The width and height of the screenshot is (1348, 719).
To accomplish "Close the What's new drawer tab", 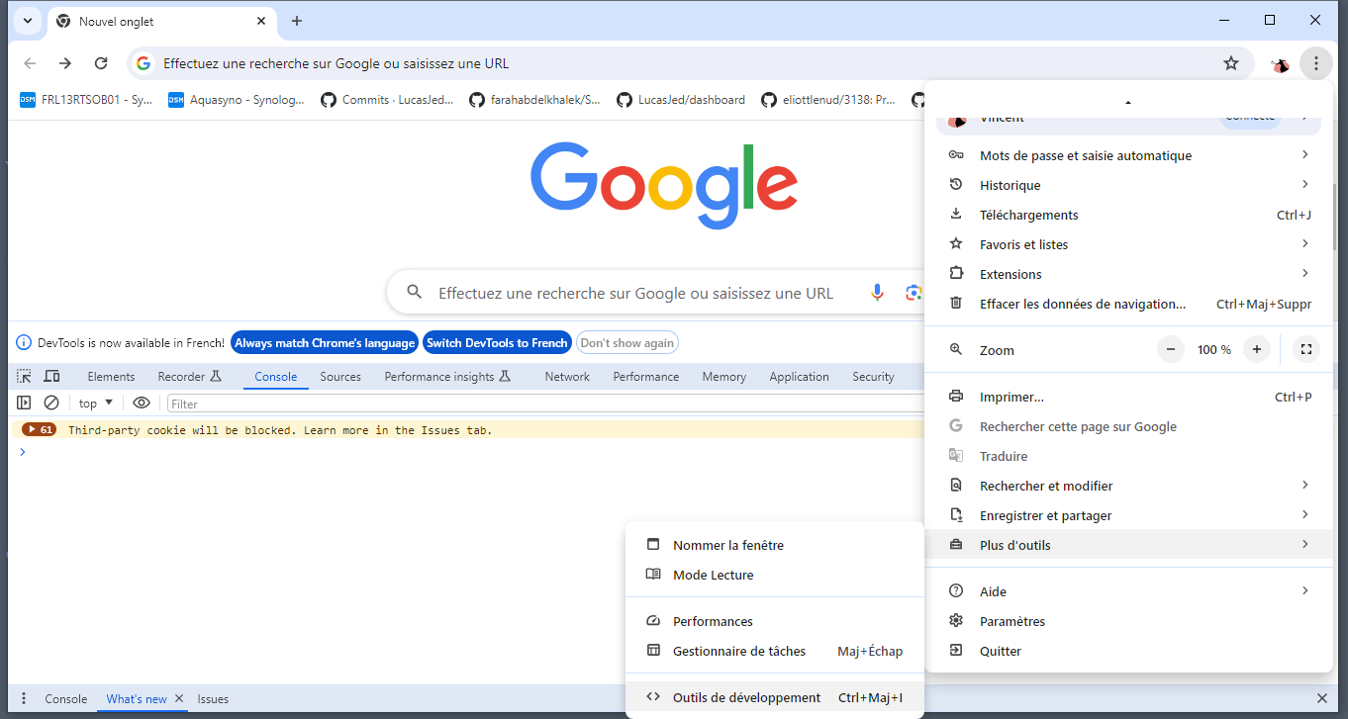I will 179,698.
